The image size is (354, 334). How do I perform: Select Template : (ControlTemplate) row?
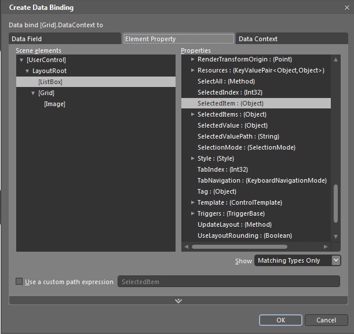pyautogui.click(x=256, y=202)
